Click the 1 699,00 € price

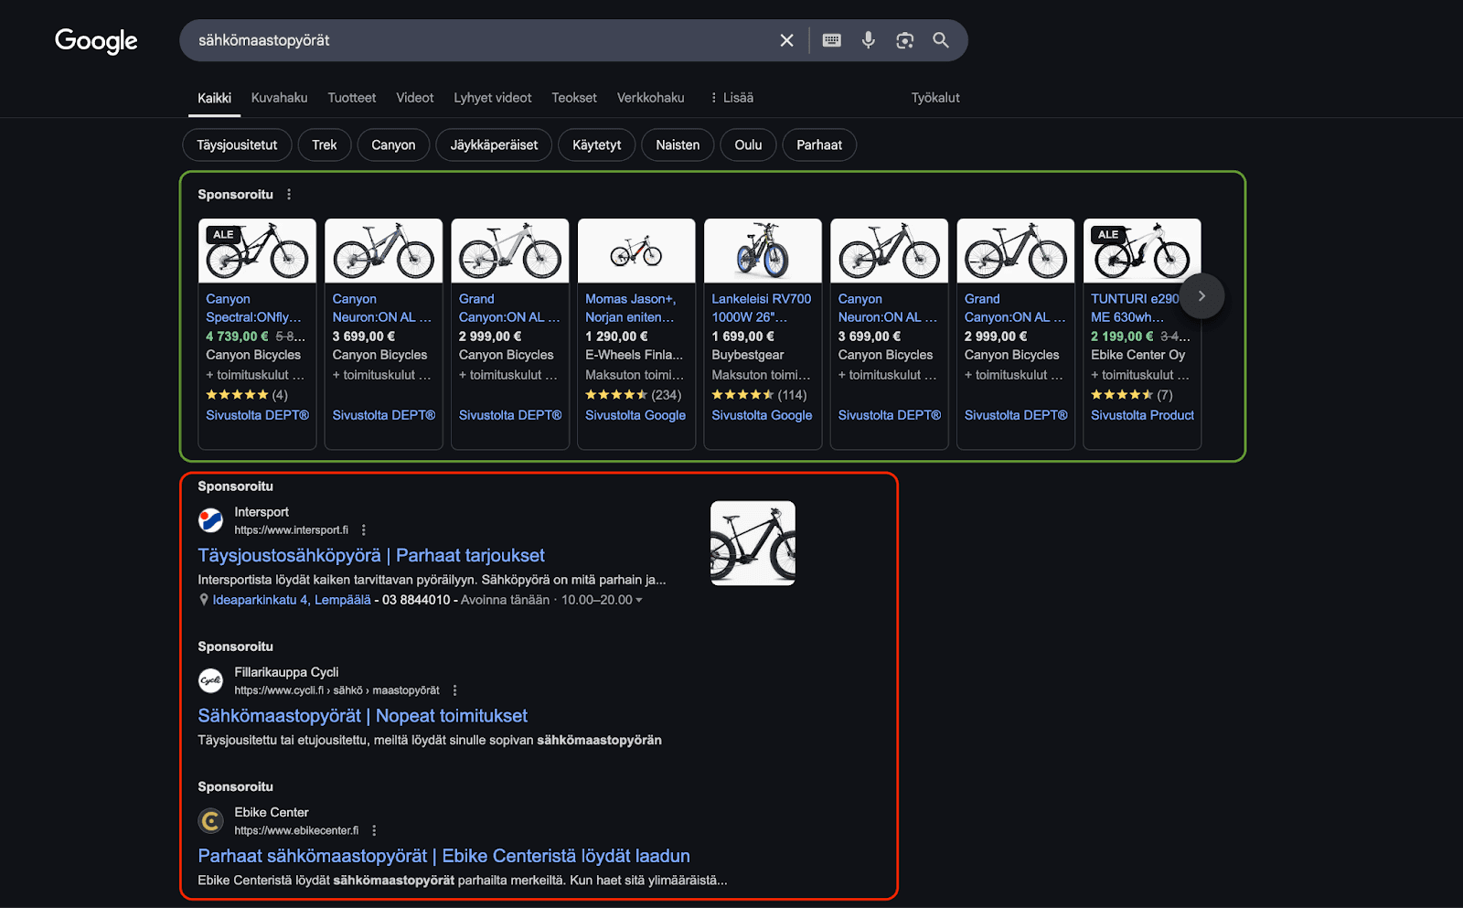click(x=742, y=336)
